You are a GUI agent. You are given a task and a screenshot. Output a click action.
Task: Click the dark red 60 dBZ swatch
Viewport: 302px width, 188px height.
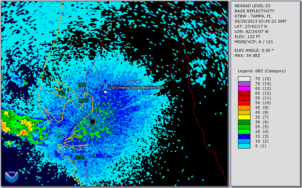tap(244, 93)
